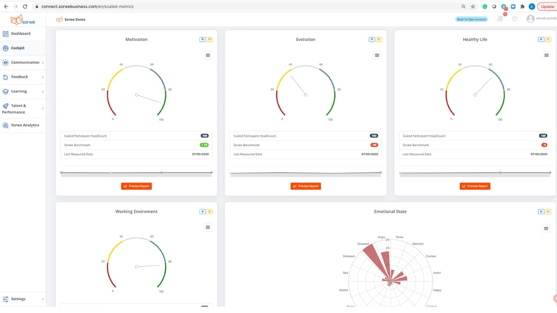Open the Chrome profile E avatar

[532, 7]
